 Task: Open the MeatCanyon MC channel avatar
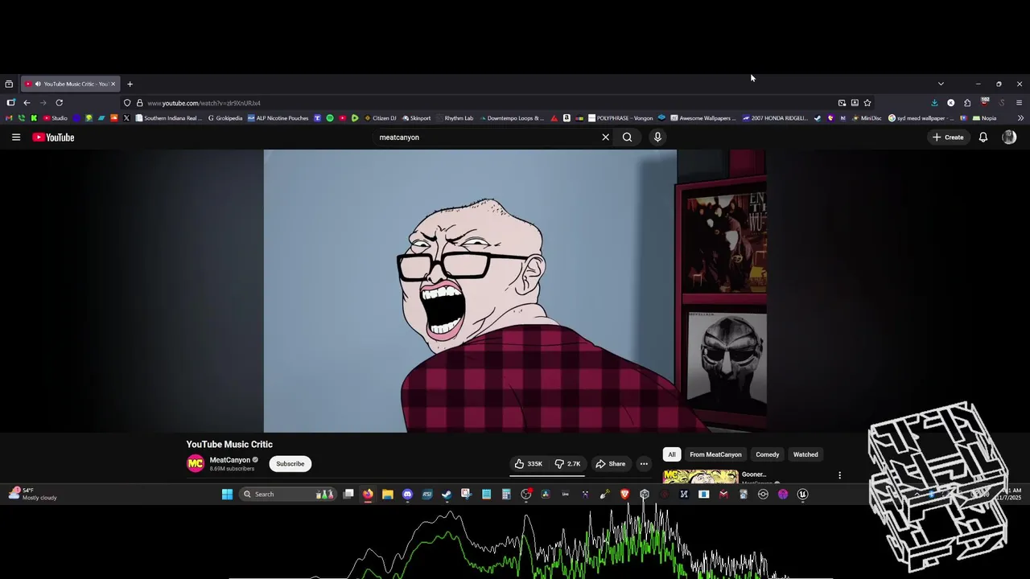click(196, 464)
